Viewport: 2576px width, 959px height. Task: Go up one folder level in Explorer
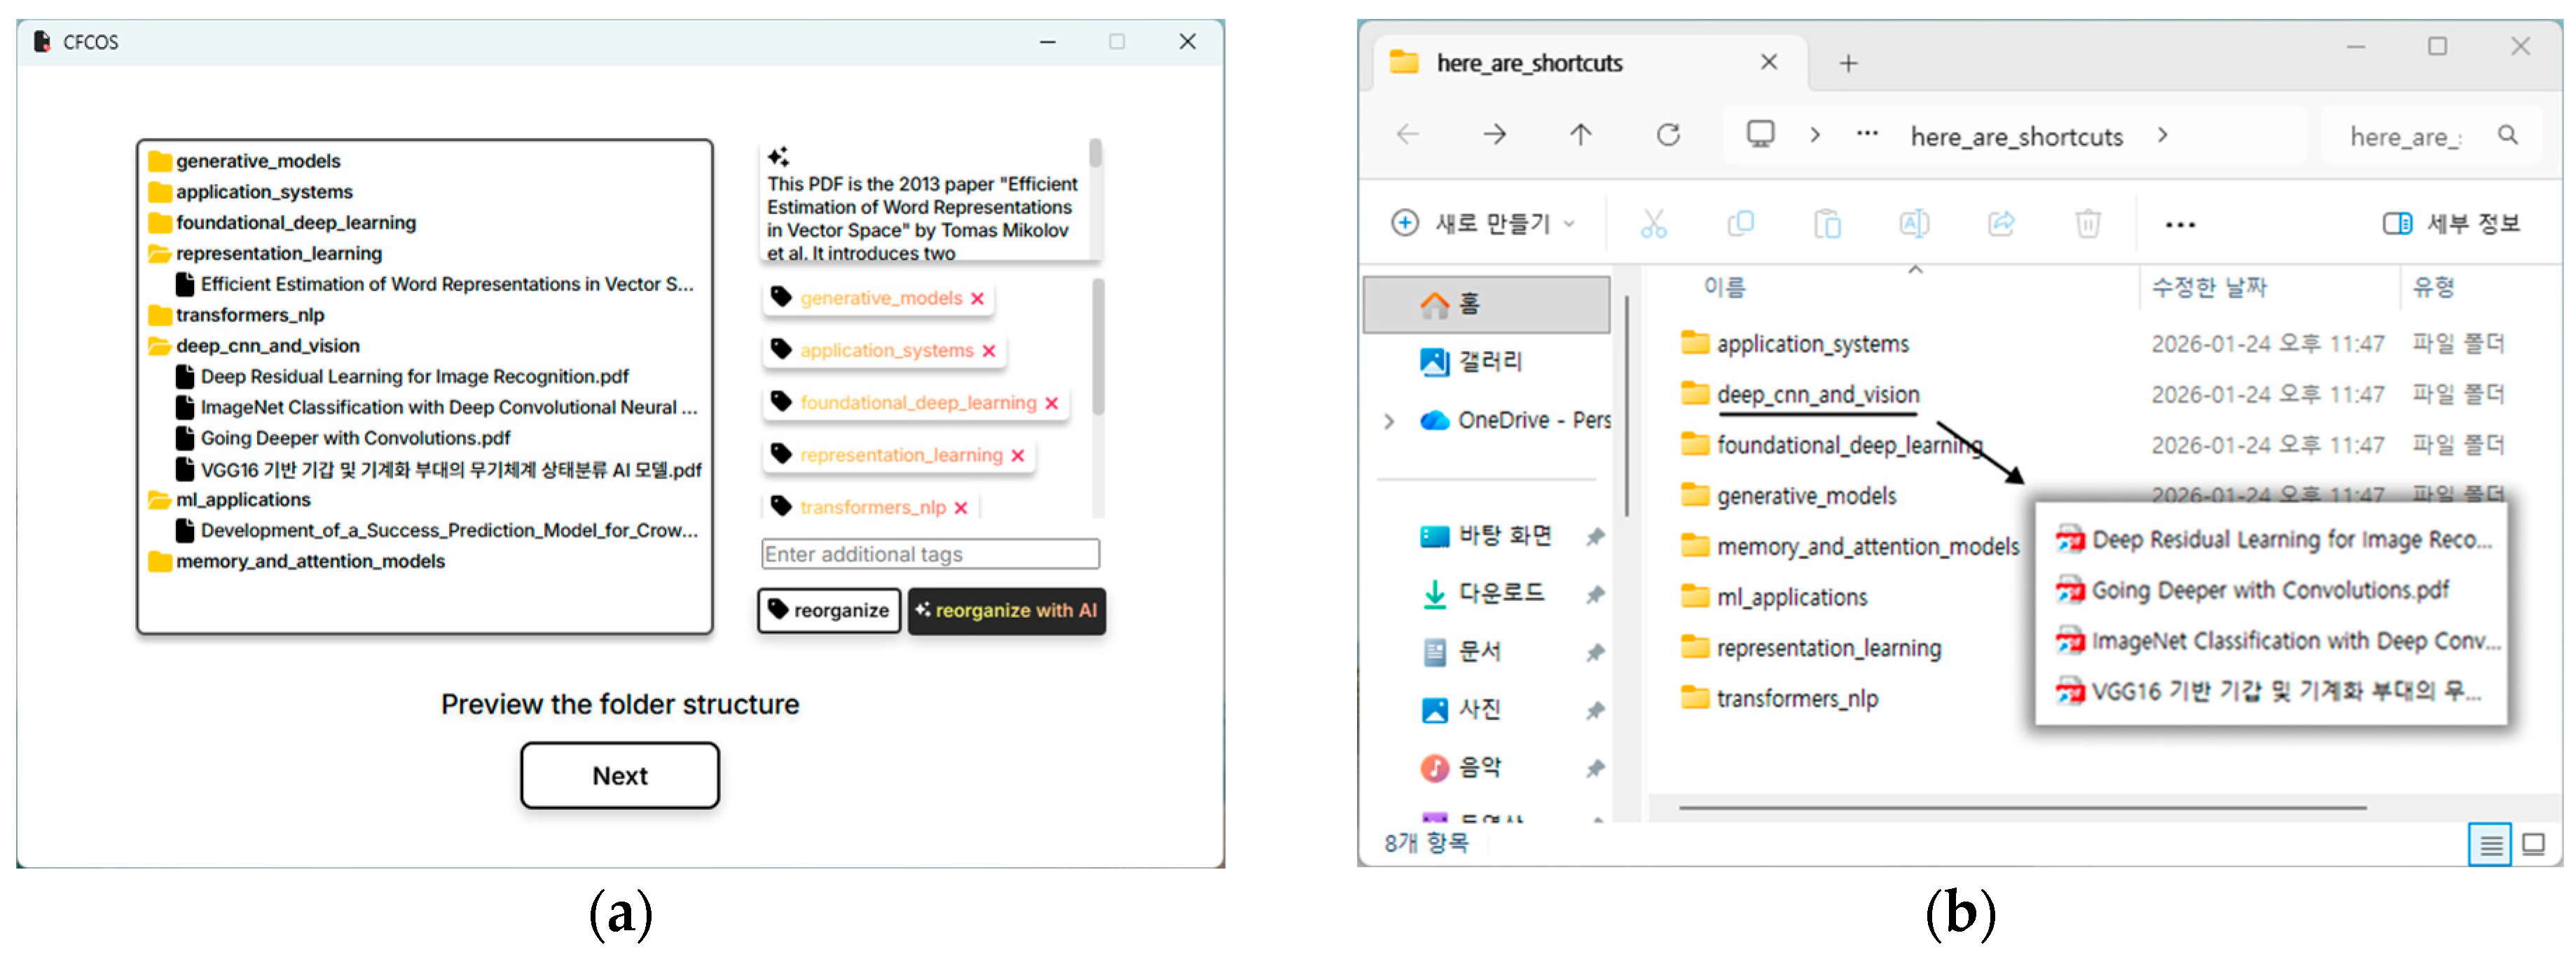1580,135
